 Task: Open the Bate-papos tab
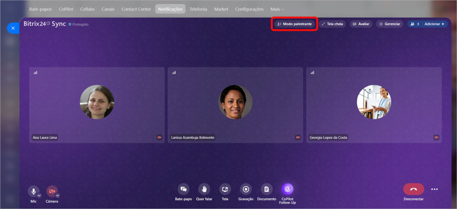point(40,9)
